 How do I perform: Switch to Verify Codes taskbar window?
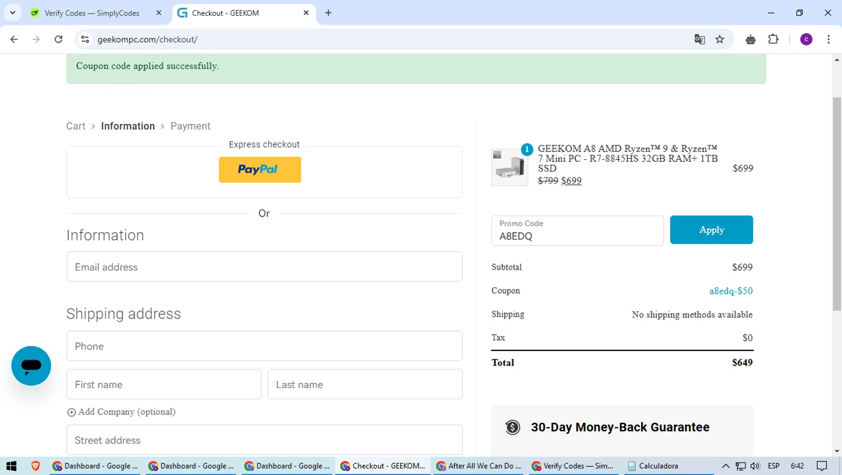[x=573, y=466]
